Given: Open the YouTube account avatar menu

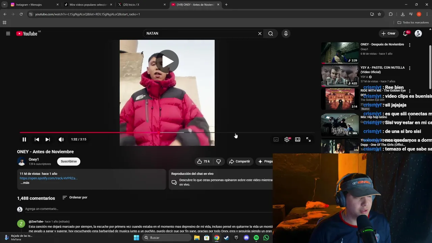Looking at the screenshot, I should click(418, 33).
